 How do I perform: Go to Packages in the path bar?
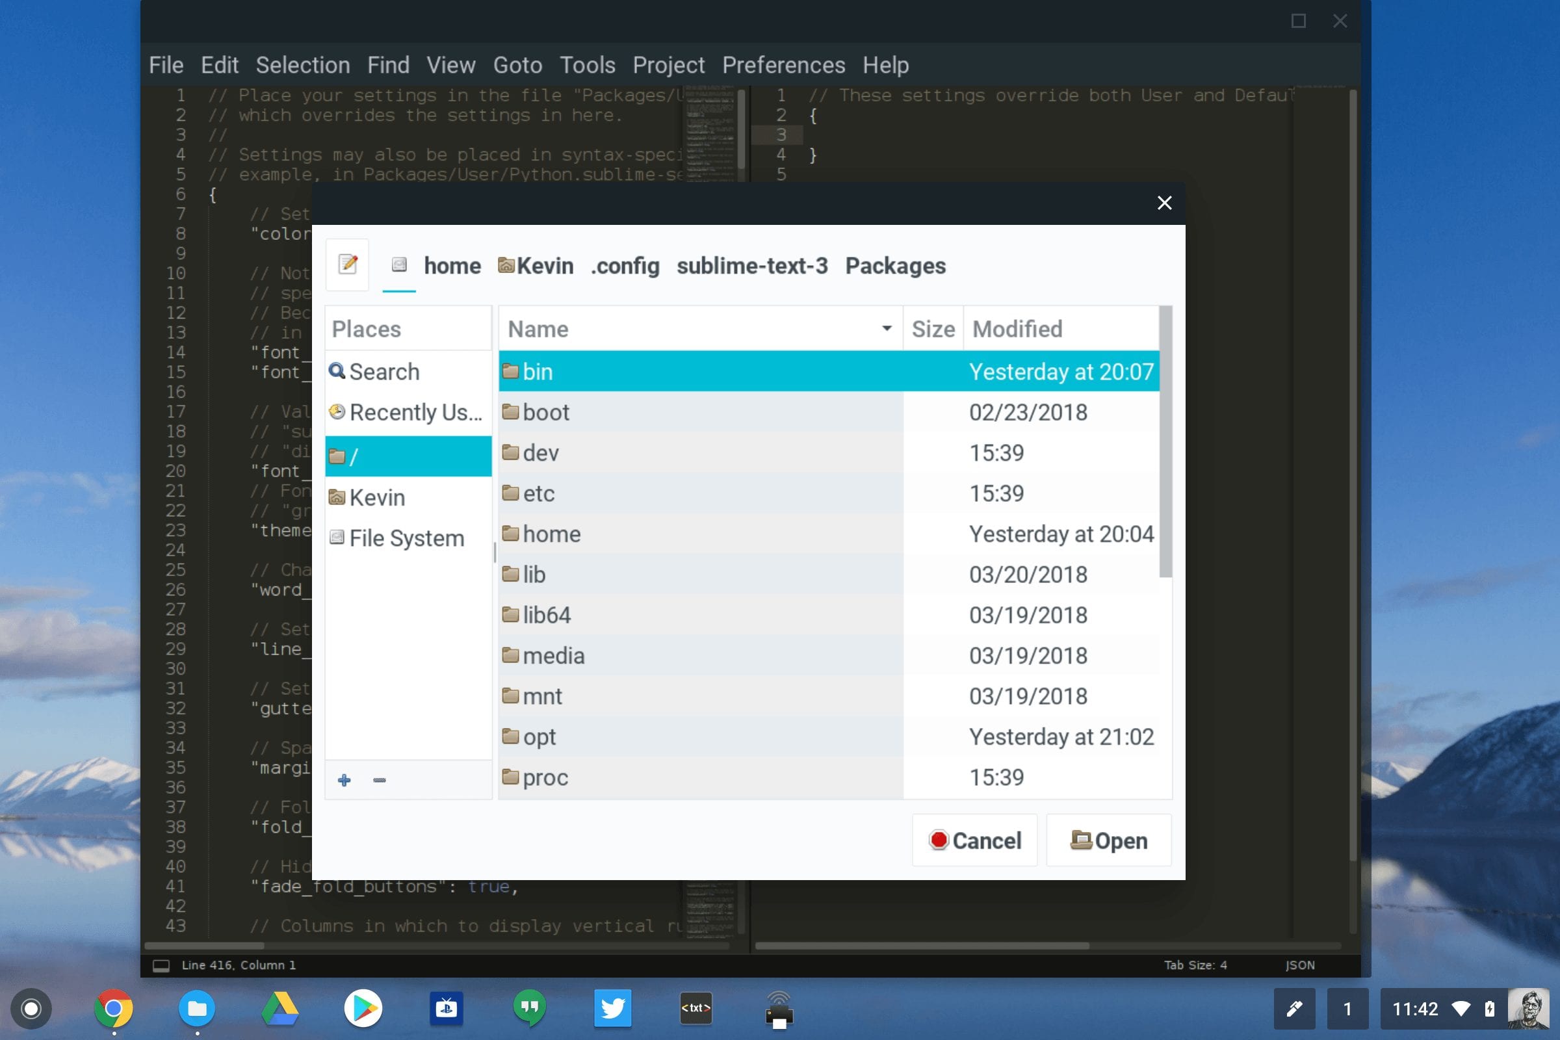(x=896, y=266)
